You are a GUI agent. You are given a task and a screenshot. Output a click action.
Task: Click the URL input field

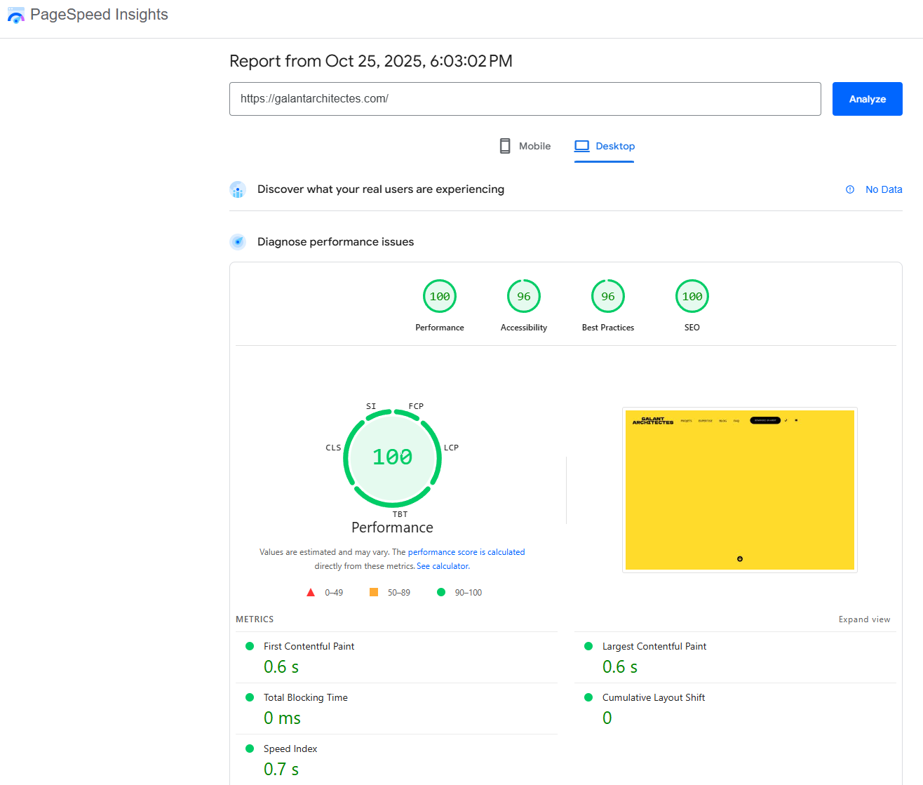(x=525, y=99)
